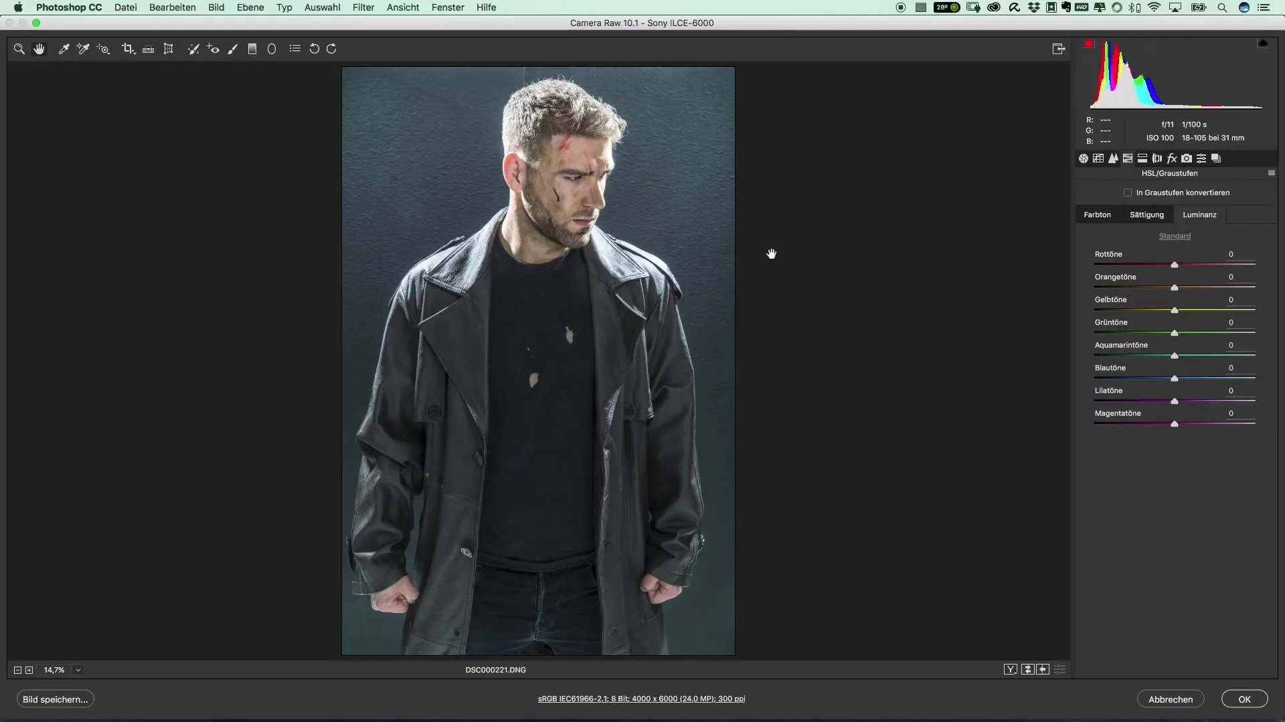
Task: Click the Gelbtöne value field
Action: coord(1231,299)
